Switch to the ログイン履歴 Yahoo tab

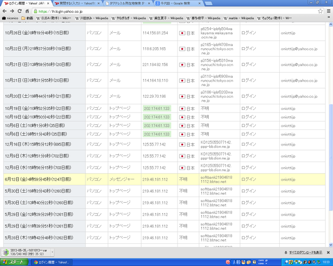click(27, 3)
